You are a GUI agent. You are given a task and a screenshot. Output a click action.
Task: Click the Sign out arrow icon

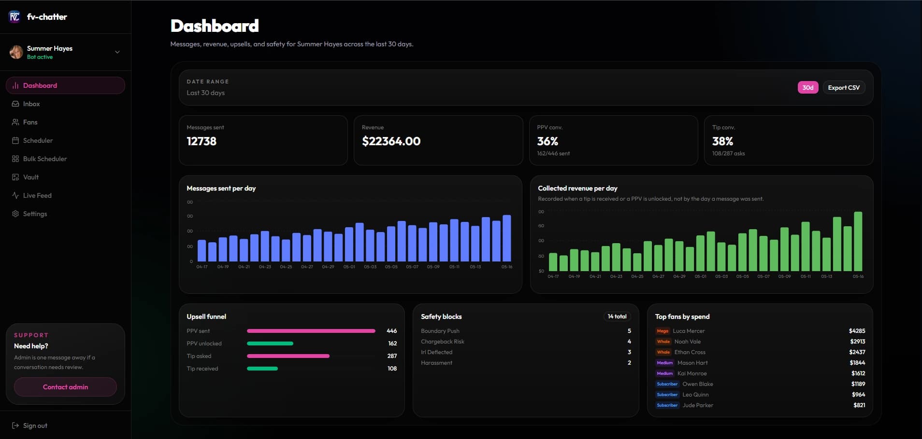coord(15,425)
